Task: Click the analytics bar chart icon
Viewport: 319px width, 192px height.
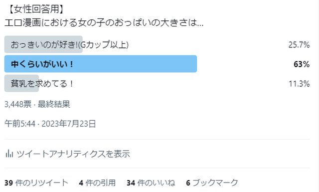Action: click(x=9, y=154)
